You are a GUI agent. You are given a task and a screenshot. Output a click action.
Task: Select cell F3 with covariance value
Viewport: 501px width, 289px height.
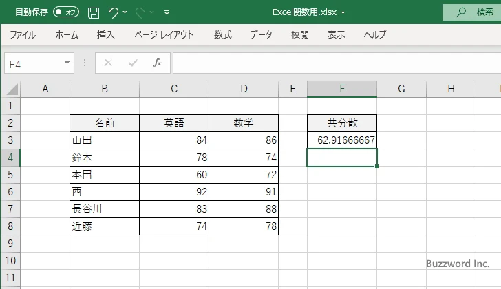click(342, 140)
